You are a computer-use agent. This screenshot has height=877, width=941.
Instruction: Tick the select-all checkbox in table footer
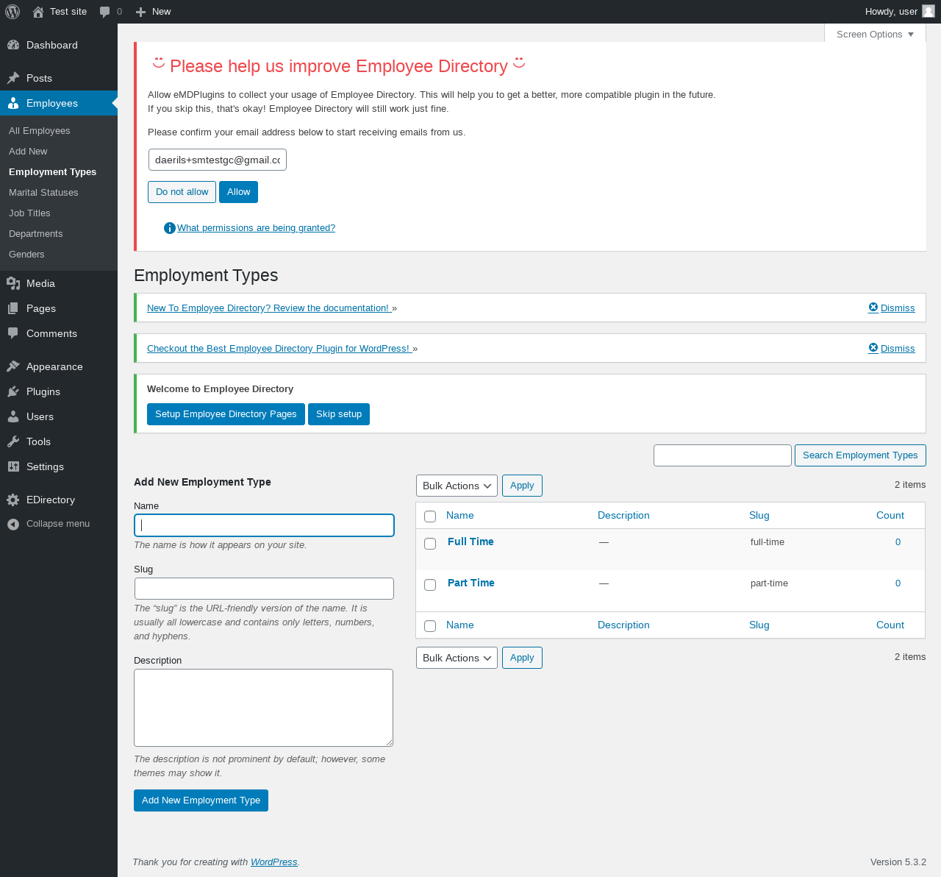(x=430, y=626)
